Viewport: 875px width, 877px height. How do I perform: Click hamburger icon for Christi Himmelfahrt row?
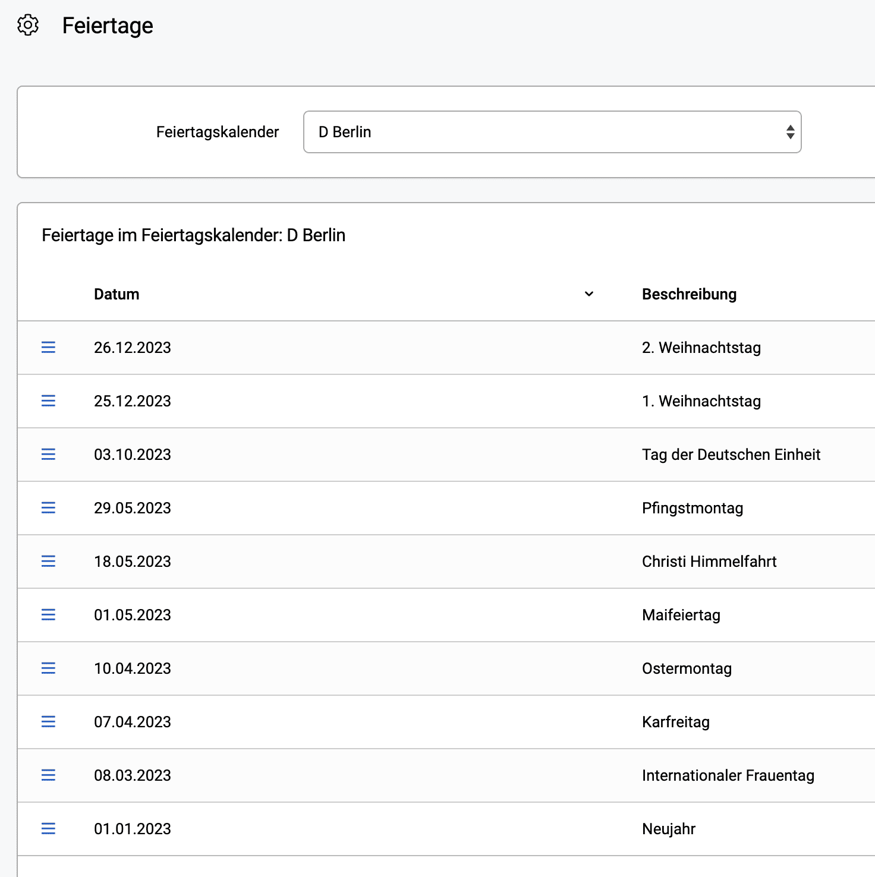click(48, 561)
